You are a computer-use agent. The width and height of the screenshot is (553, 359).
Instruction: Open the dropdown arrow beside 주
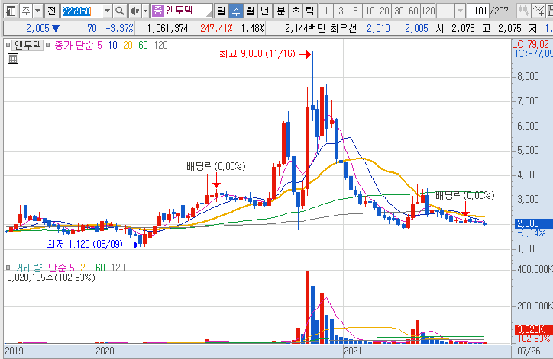point(37,11)
